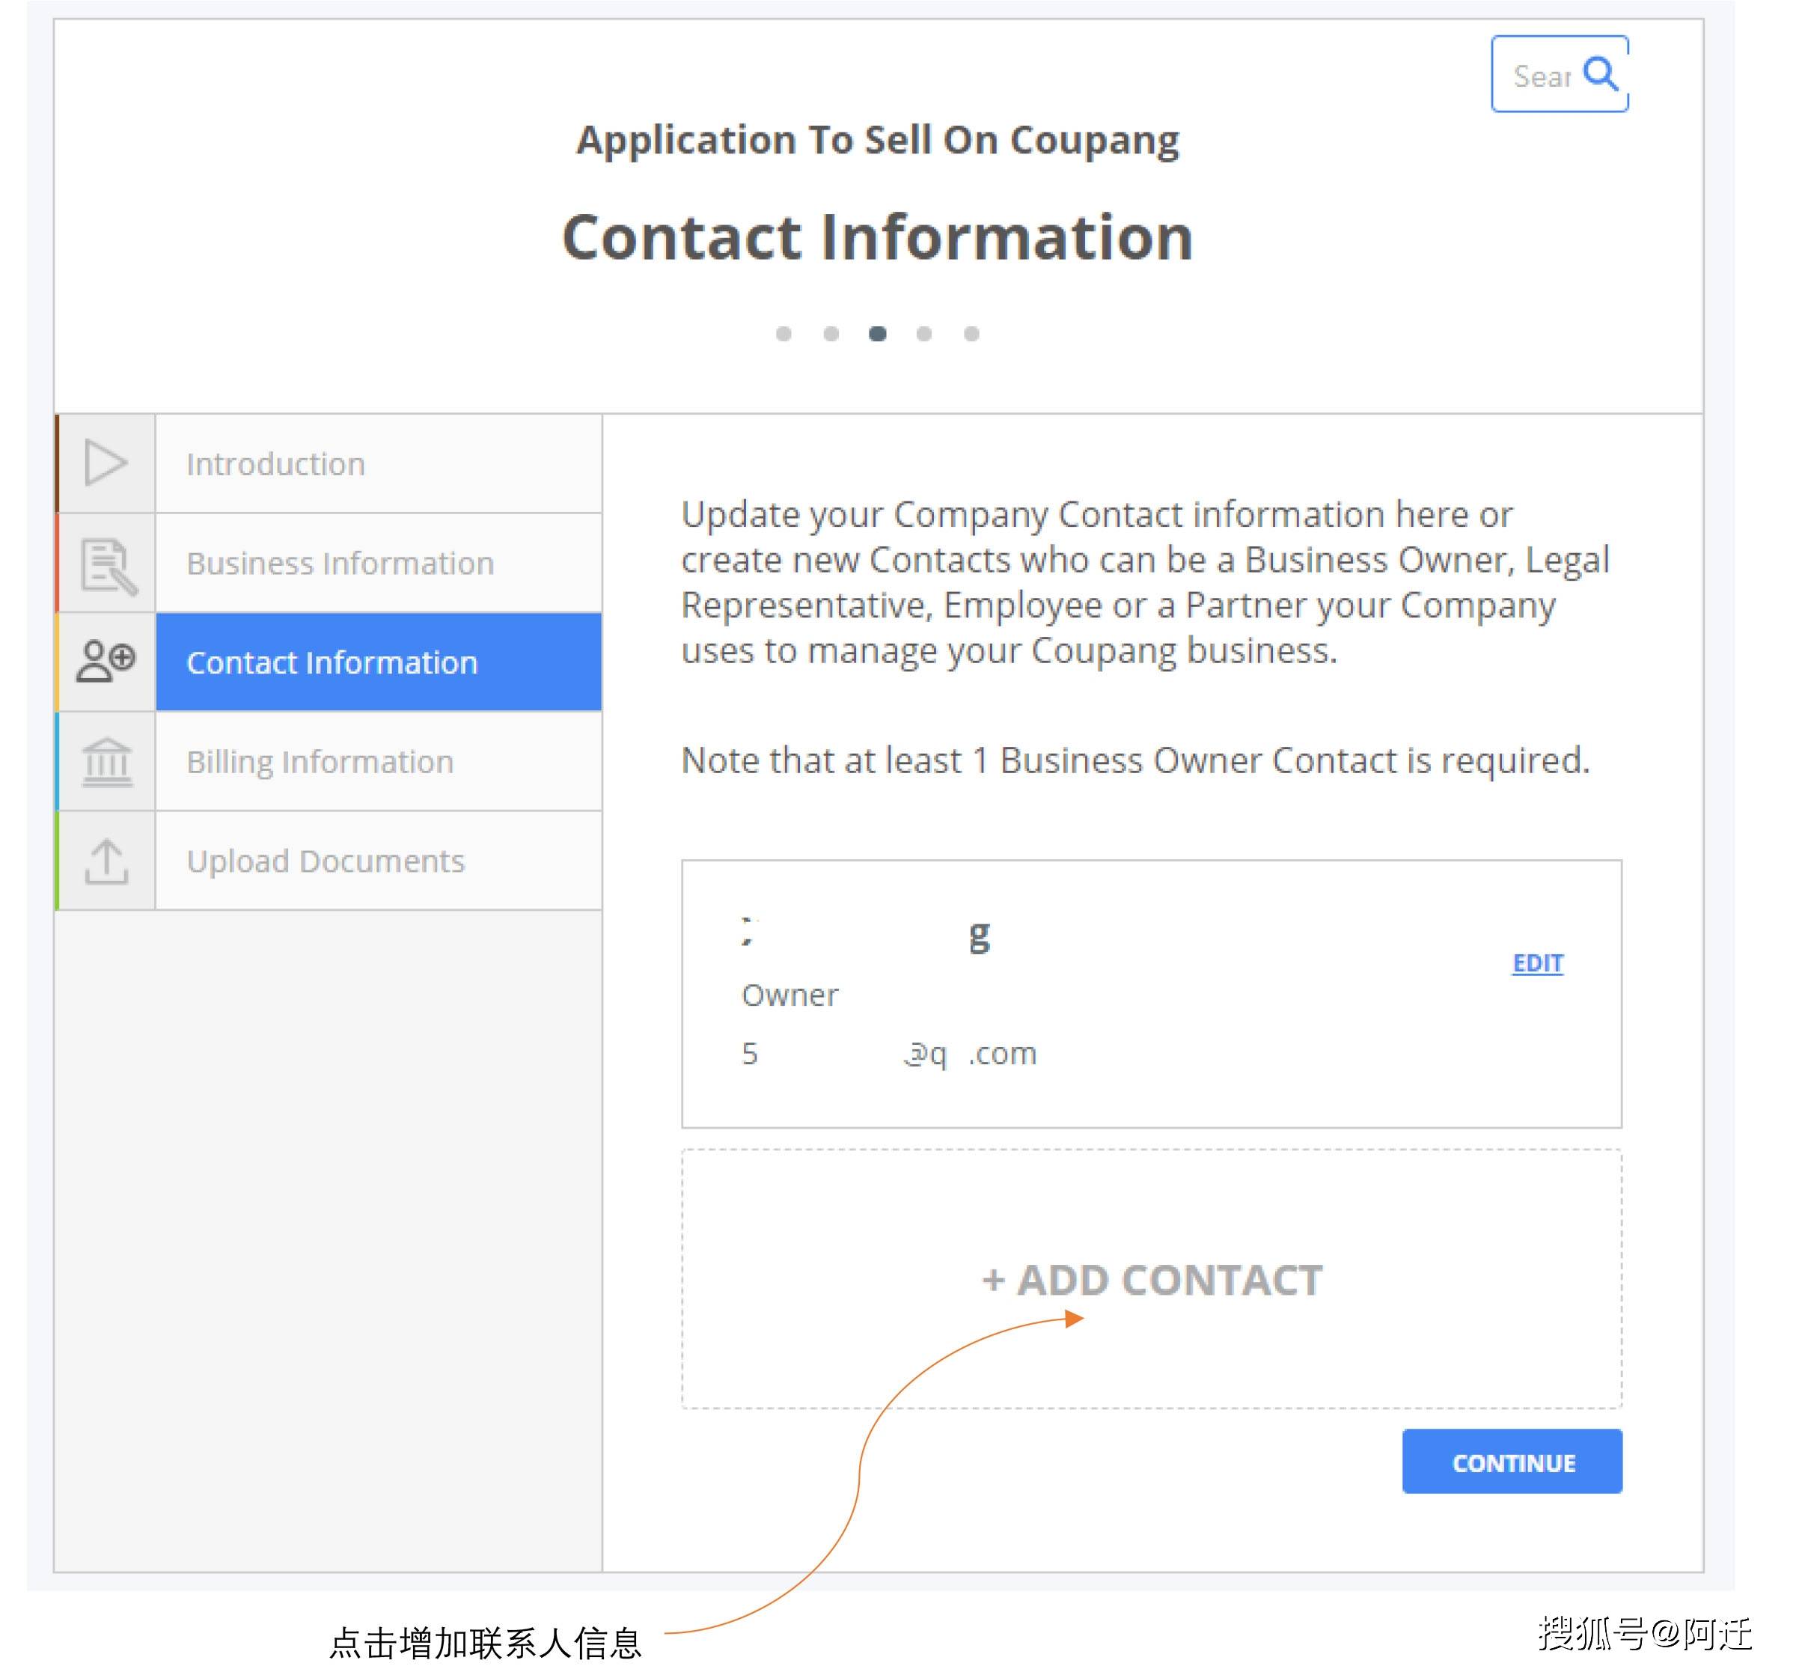Click the play arrow Introduction icon
Screen dimensions: 1799x1672
tap(107, 460)
